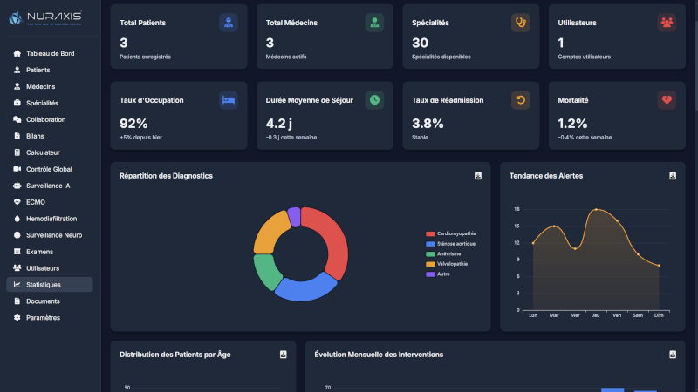
Task: Export the Distribution des Patients par Âge chart
Action: click(283, 355)
